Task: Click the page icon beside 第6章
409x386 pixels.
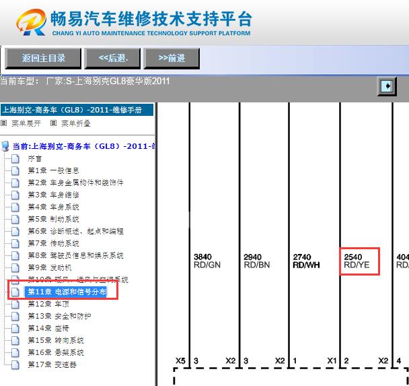Action: pyautogui.click(x=15, y=231)
